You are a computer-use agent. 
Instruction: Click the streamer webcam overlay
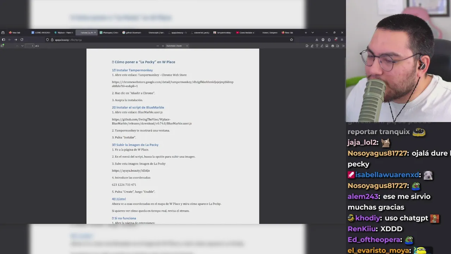click(399, 61)
